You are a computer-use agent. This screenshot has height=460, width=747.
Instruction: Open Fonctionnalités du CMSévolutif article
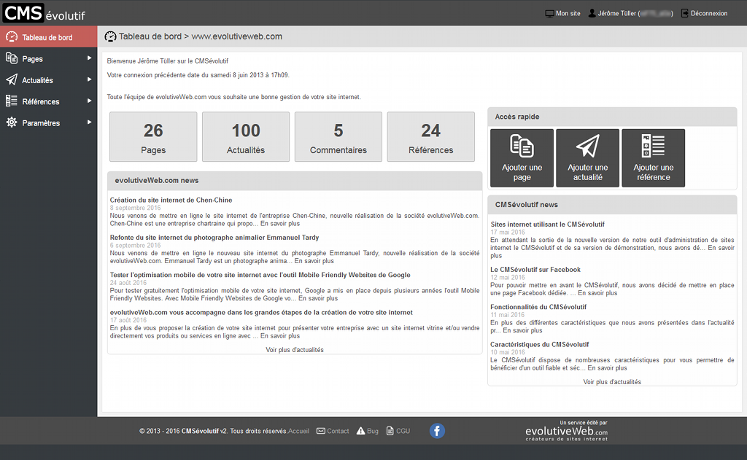538,307
